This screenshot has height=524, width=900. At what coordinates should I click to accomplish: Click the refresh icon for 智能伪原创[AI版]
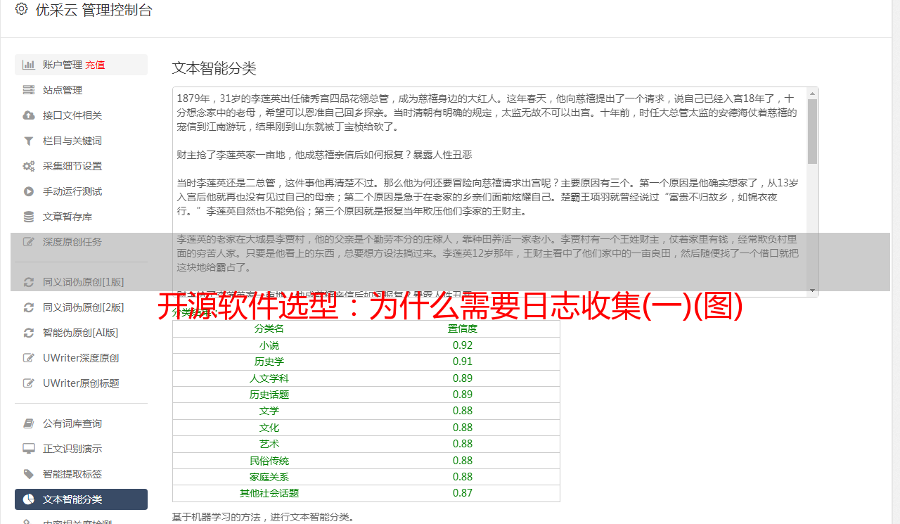(29, 333)
